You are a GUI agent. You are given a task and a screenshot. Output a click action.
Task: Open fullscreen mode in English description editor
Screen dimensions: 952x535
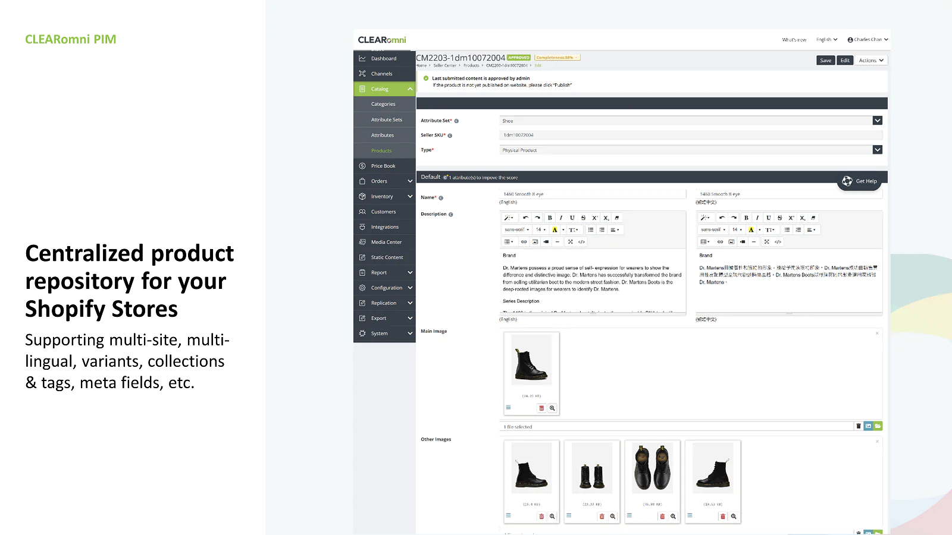click(571, 242)
